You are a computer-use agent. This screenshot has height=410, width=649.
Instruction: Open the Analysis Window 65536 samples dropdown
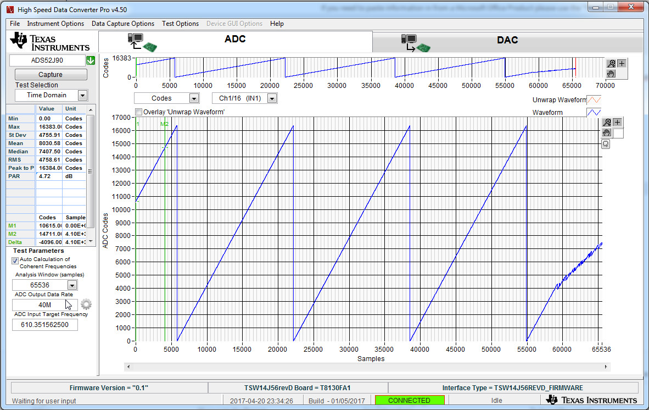click(72, 285)
